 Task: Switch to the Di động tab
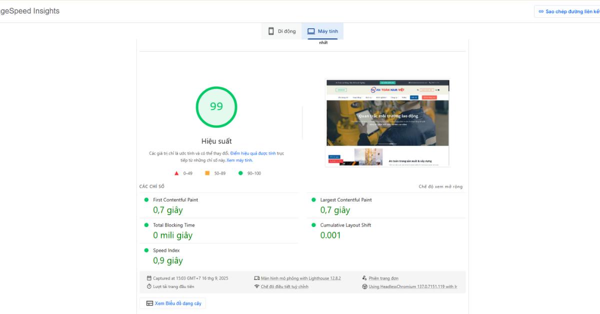(x=282, y=31)
